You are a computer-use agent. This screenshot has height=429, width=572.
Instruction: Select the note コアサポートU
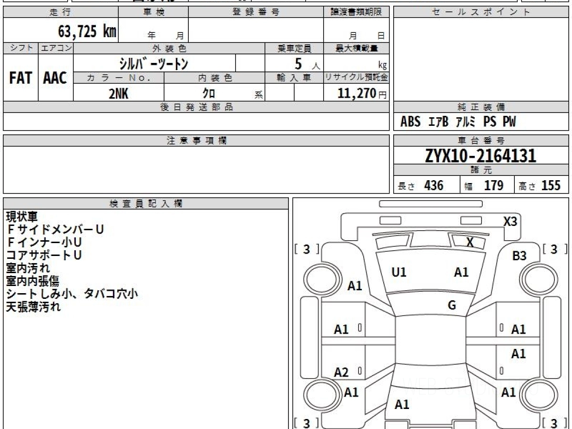pos(44,255)
